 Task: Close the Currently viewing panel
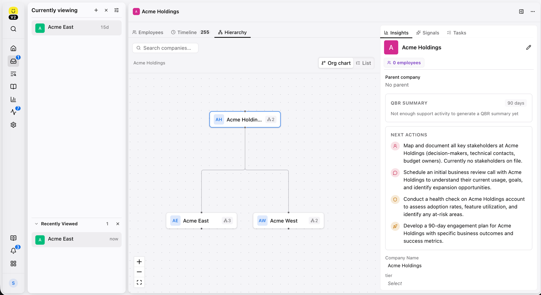(x=106, y=10)
